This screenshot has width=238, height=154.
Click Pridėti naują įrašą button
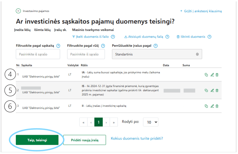85,140
